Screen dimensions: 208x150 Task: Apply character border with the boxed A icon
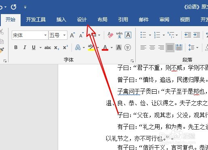(128, 35)
